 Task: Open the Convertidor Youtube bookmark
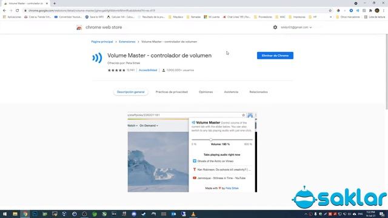pos(68,17)
